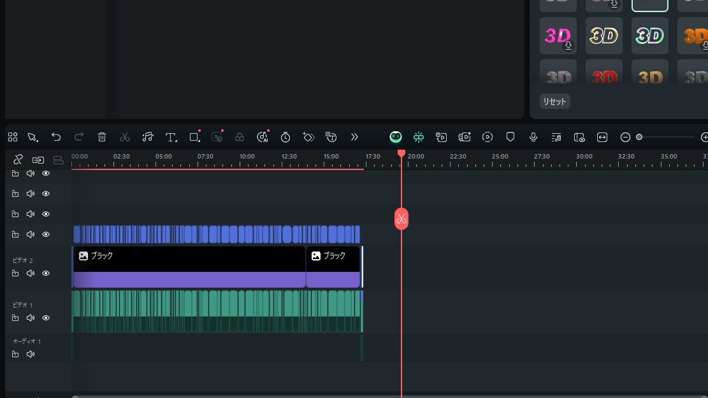Lock the オーディオ 1 track
The width and height of the screenshot is (708, 398).
coord(15,354)
